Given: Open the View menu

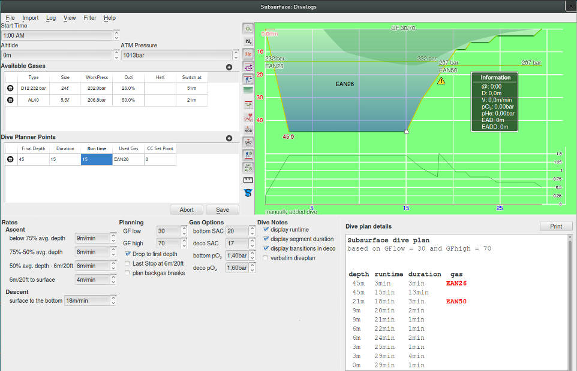Looking at the screenshot, I should click(70, 17).
